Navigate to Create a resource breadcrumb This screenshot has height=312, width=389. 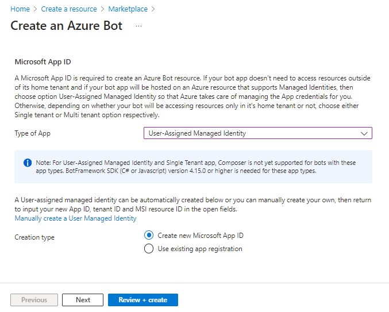(x=68, y=9)
